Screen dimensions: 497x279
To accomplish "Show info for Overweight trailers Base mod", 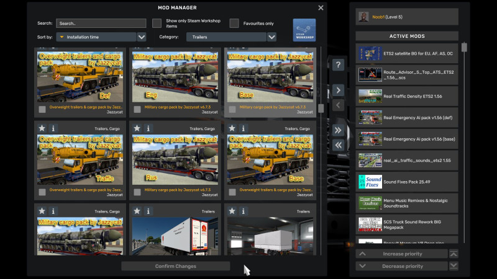I will [x=243, y=128].
